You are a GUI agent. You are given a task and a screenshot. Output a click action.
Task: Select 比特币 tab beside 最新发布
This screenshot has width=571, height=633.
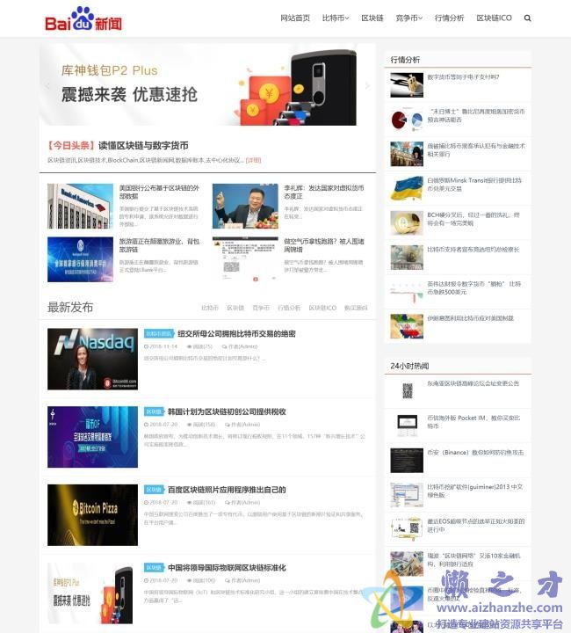click(x=210, y=308)
